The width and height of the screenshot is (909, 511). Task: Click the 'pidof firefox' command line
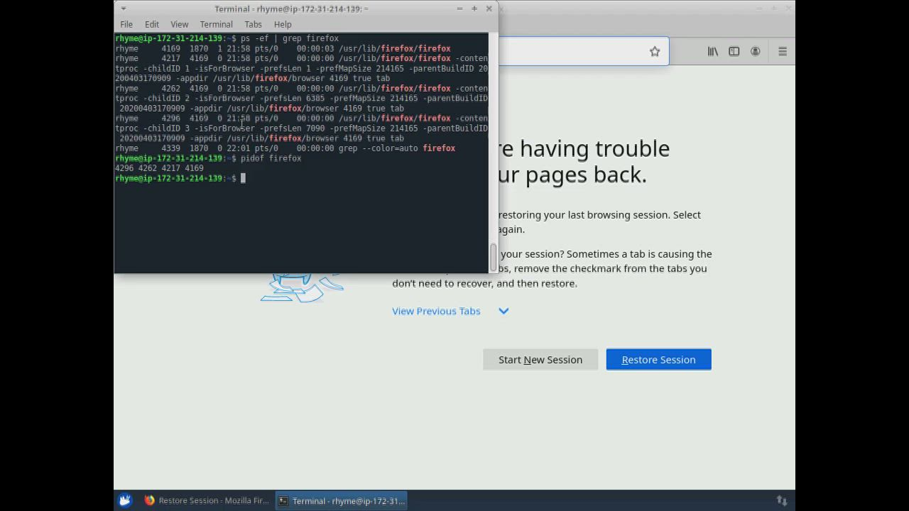(x=271, y=158)
